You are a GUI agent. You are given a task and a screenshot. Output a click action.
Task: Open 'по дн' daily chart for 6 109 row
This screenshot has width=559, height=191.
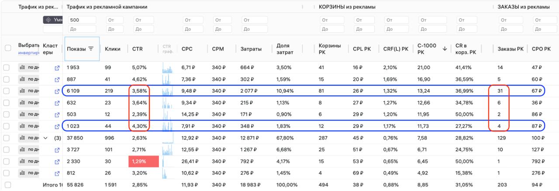(x=28, y=91)
